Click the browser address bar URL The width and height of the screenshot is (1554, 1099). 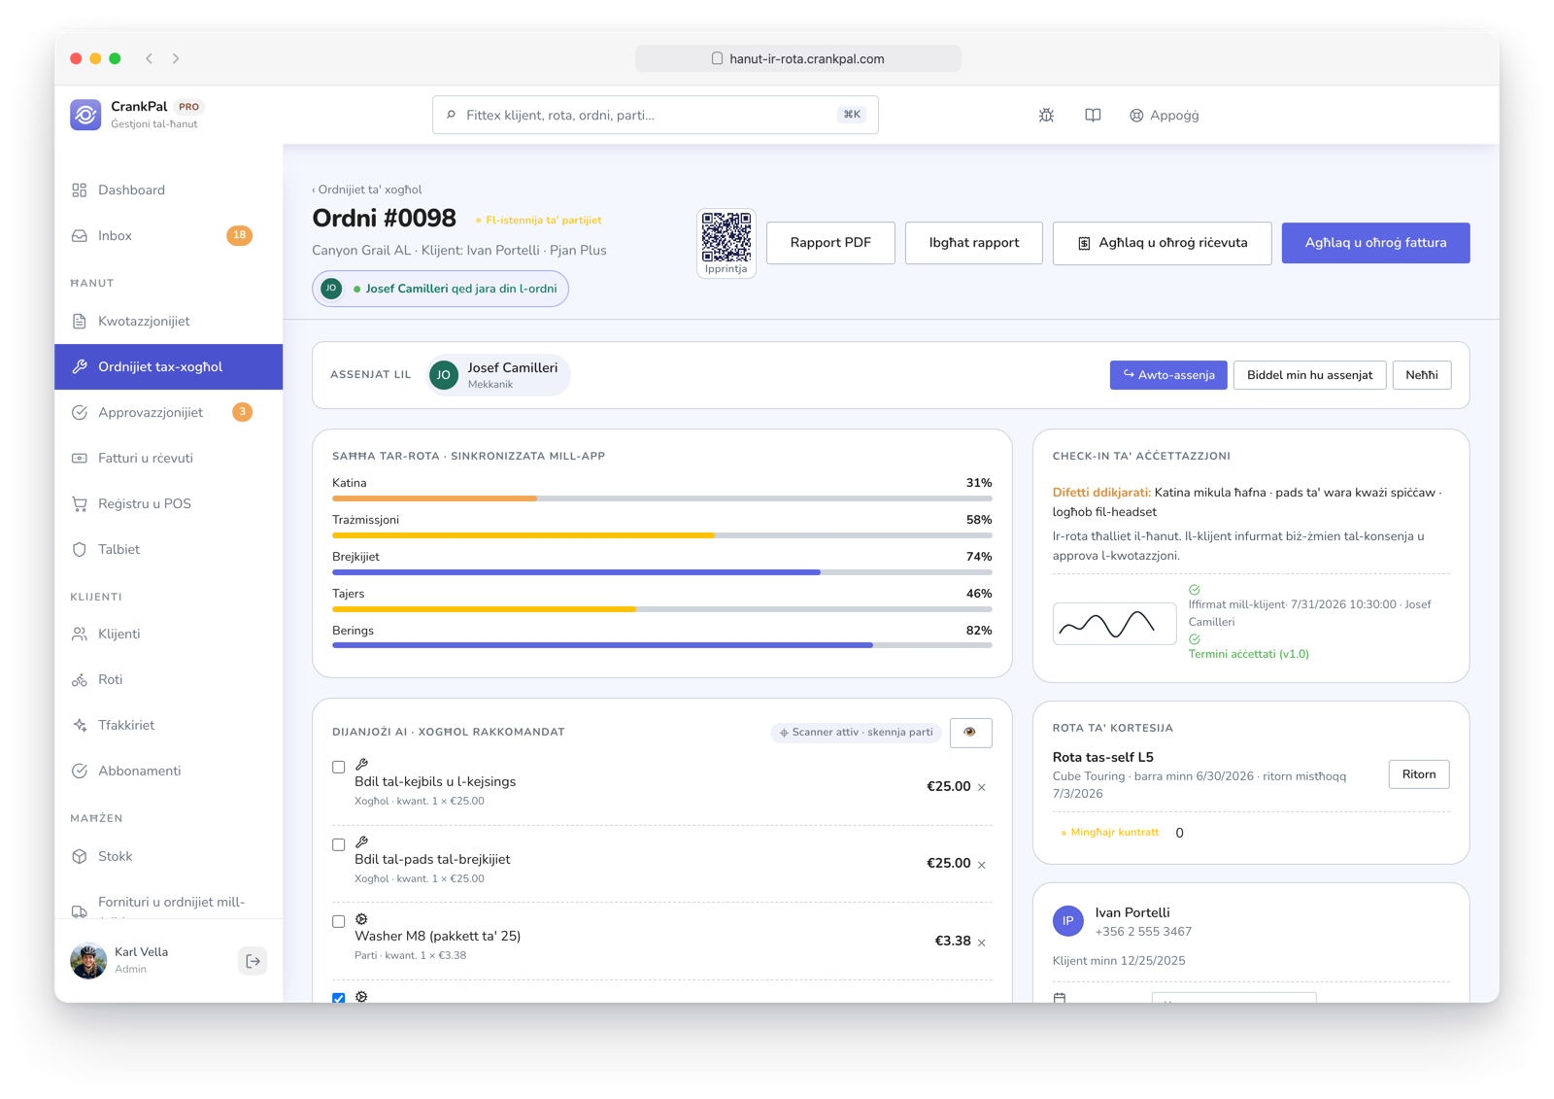coord(798,58)
